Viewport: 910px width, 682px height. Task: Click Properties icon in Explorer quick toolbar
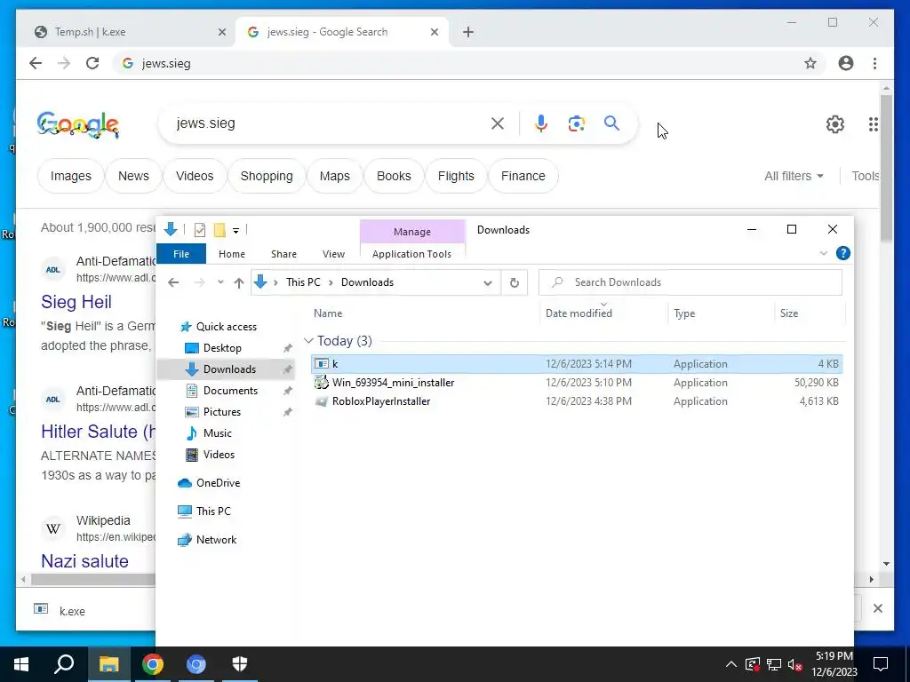200,230
